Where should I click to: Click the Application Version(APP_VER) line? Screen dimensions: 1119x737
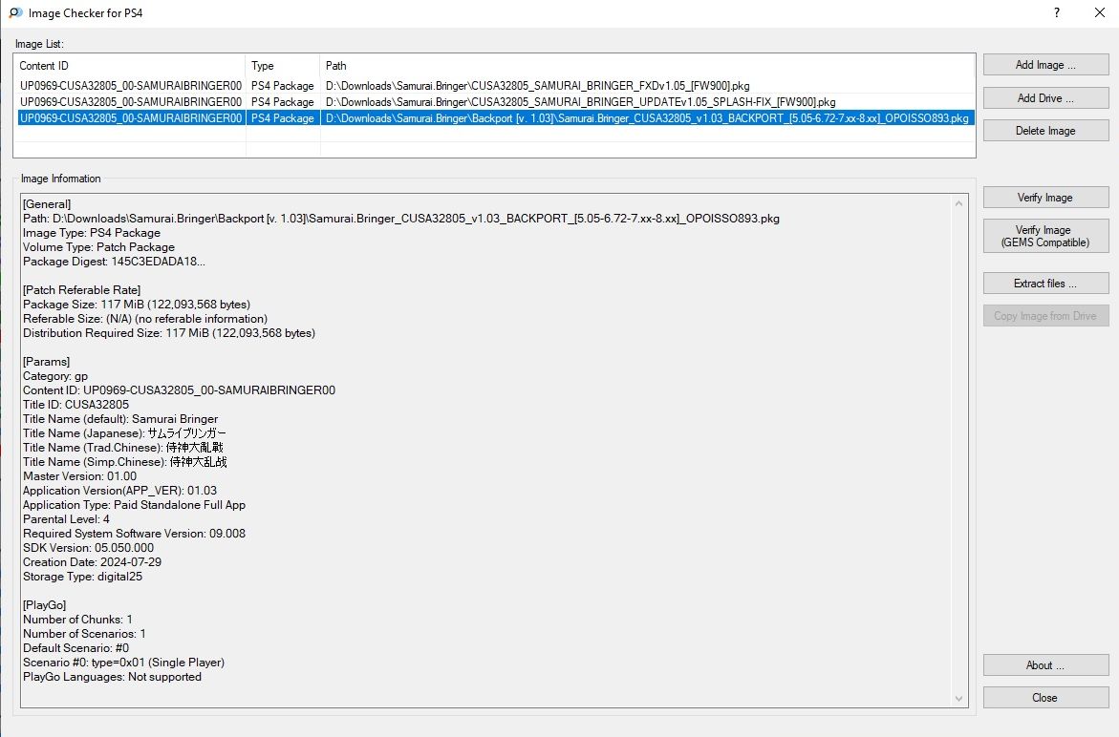pos(119,491)
